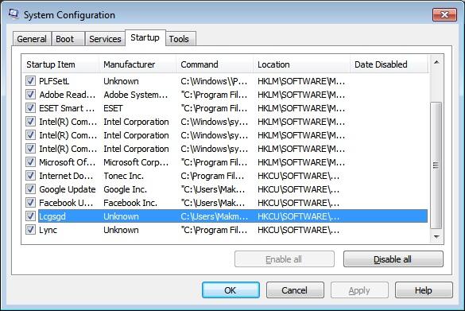Screen dimensions: 465x311
Task: Uncheck the PLFSetL startup item
Action: 30,81
